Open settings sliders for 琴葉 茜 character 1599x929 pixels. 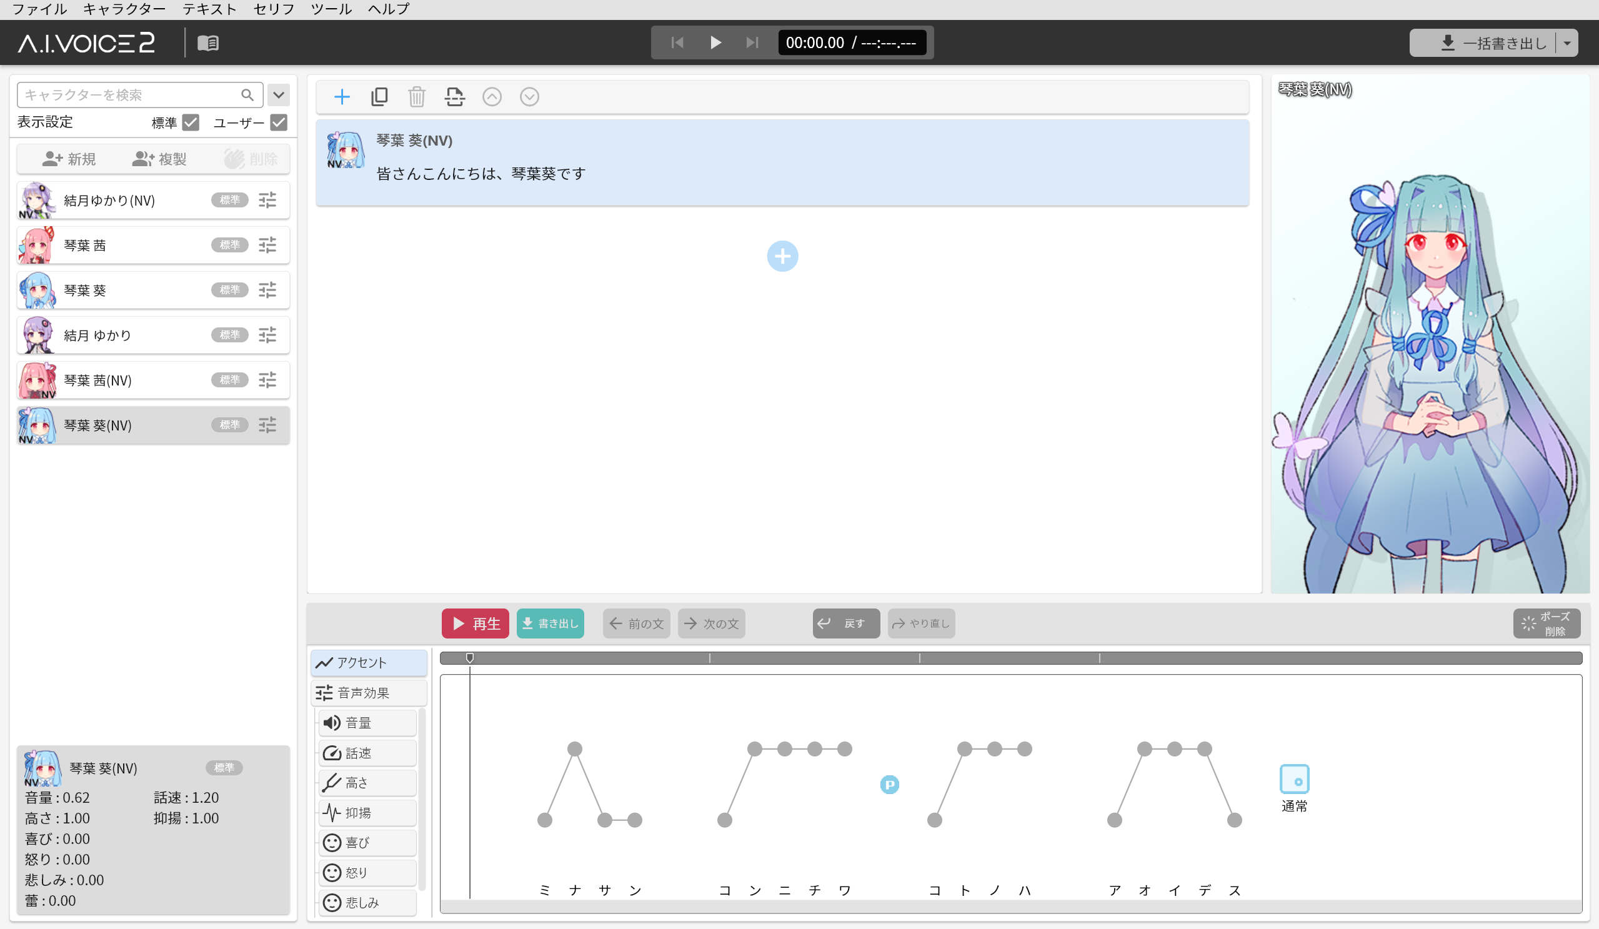[267, 245]
